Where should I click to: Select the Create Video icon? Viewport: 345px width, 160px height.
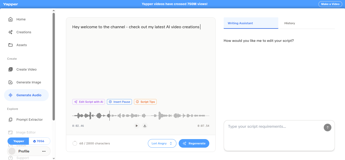pos(11,69)
